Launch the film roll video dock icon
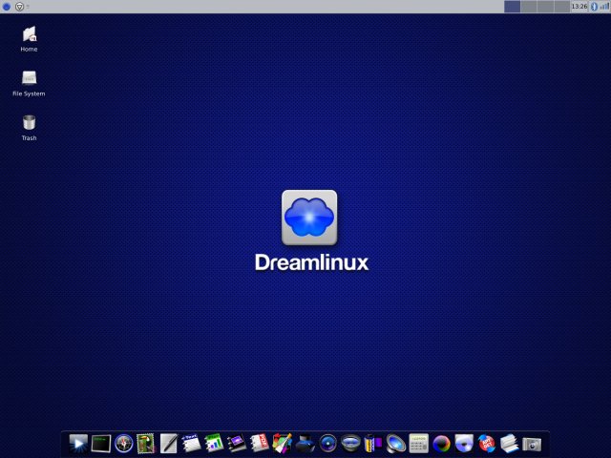611x458 pixels. point(373,444)
